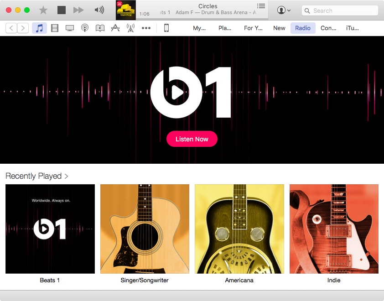Click the Singer/Songwriter station label
The image size is (384, 301).
(145, 280)
